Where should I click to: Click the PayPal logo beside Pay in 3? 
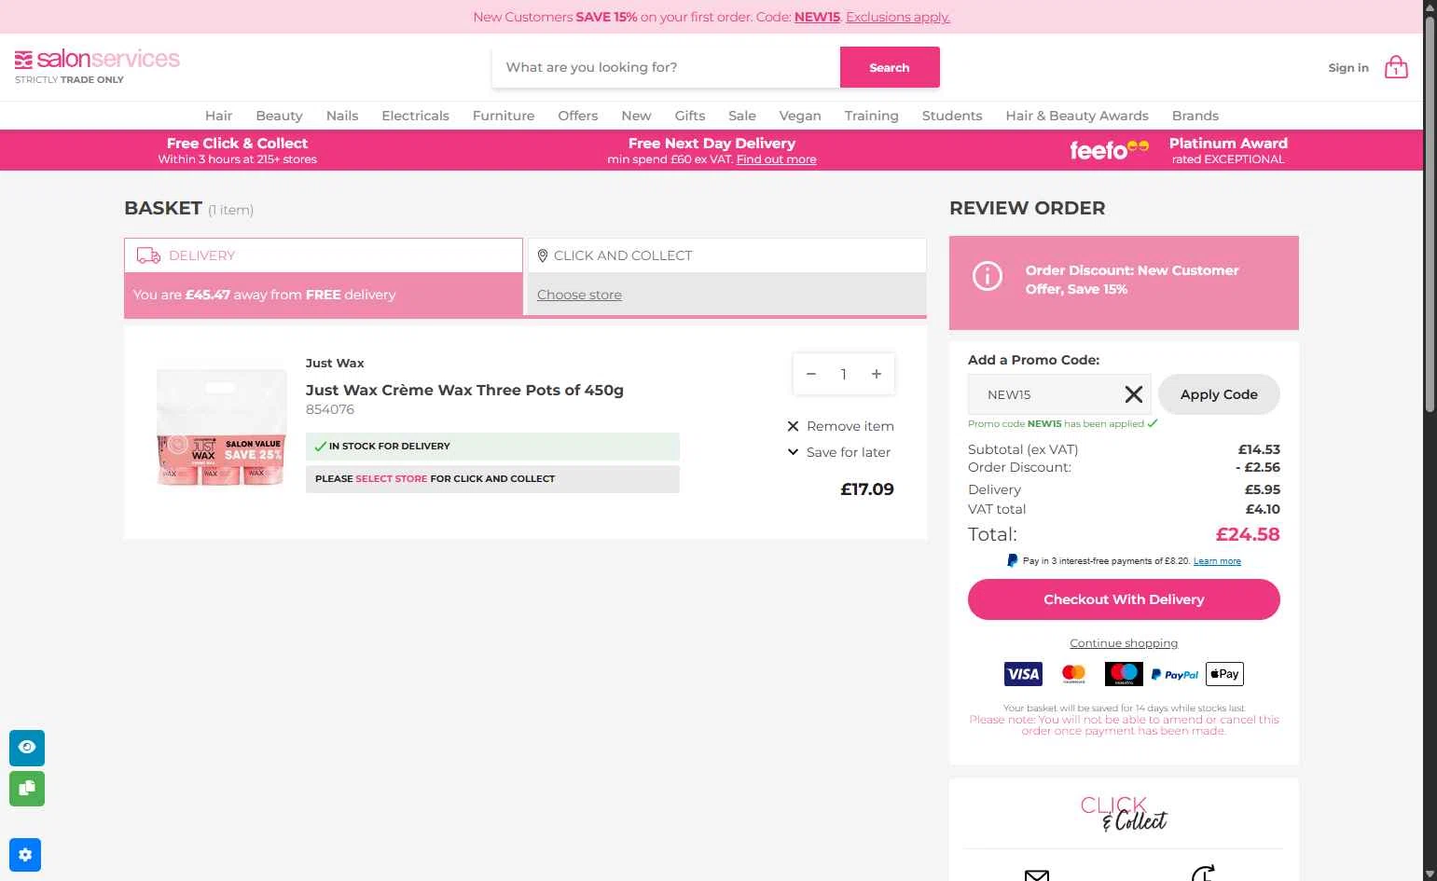(x=1012, y=561)
